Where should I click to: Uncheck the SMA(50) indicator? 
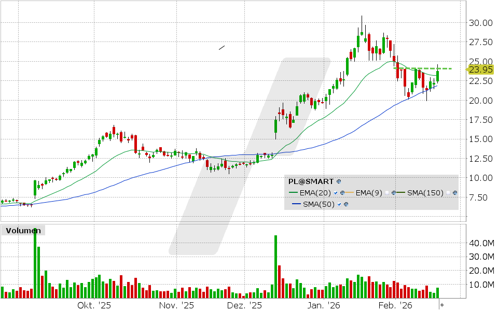click(339, 204)
